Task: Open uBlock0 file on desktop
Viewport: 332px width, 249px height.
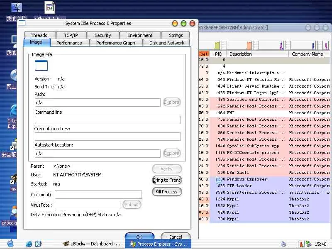Action: click(50, 10)
